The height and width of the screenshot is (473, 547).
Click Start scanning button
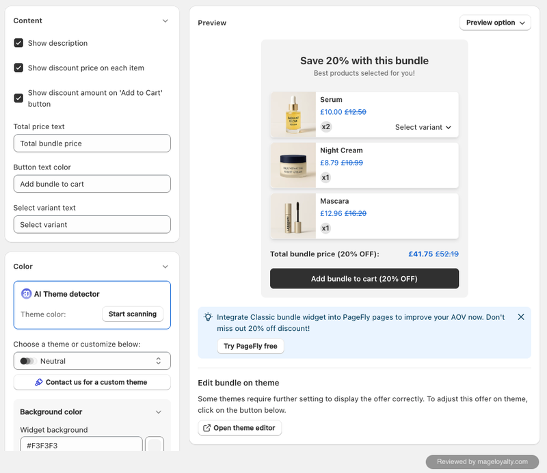tap(133, 314)
